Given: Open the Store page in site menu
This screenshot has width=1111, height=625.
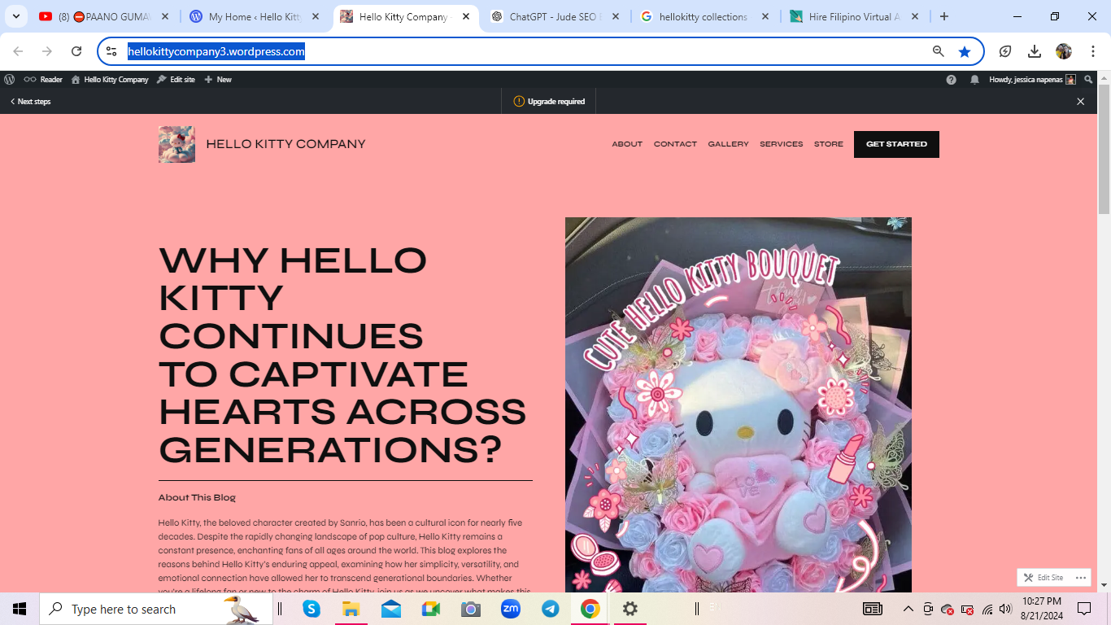Looking at the screenshot, I should coord(829,144).
